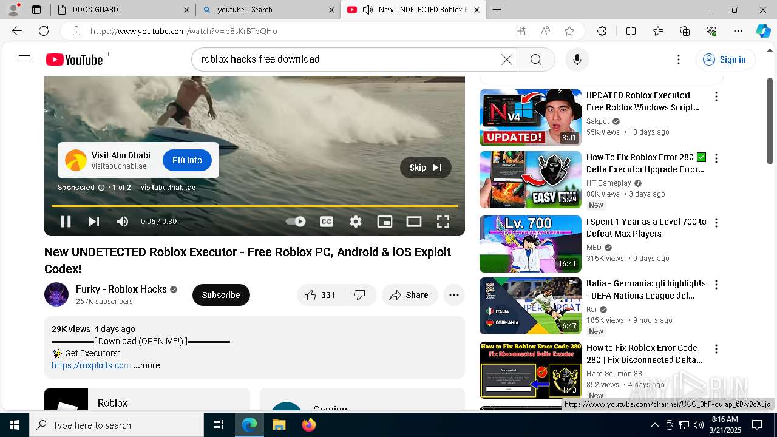Launch Firefox from taskbar
Screen dimensions: 777x437
coord(308,425)
